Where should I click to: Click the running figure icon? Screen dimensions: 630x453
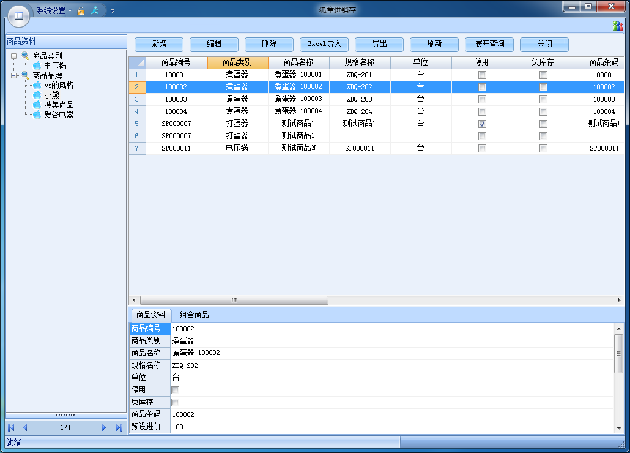[94, 11]
